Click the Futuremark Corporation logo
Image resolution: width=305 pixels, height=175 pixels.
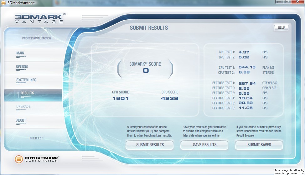37,159
